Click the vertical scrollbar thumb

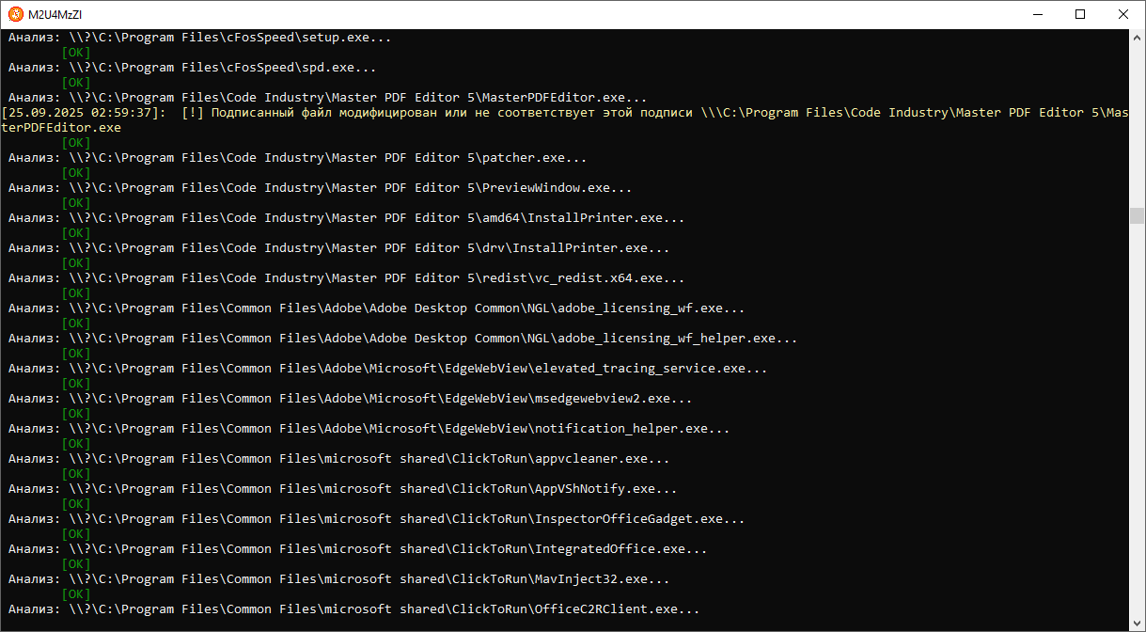[1138, 215]
